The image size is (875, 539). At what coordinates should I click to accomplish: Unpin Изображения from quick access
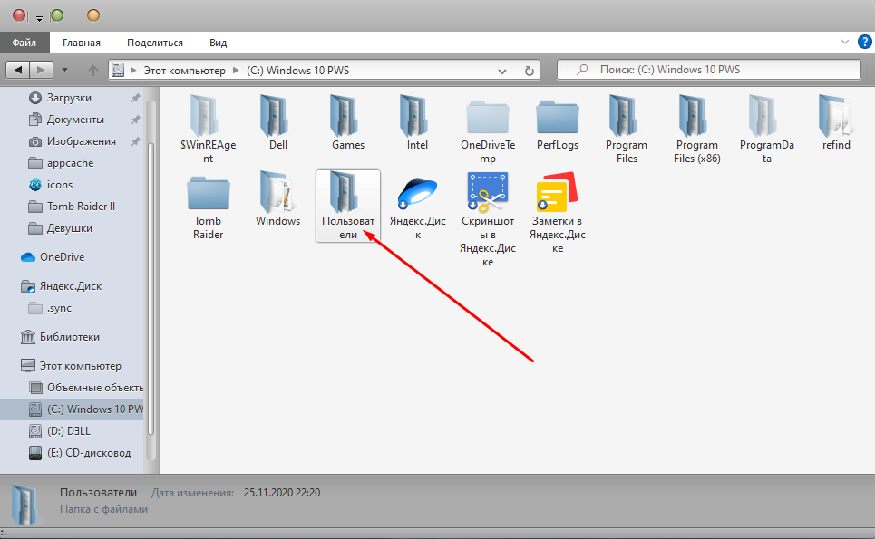click(136, 141)
